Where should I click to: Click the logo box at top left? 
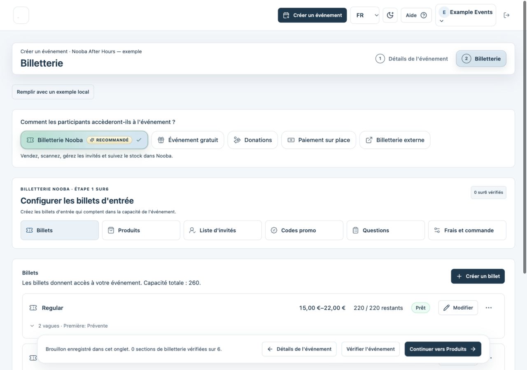click(21, 15)
